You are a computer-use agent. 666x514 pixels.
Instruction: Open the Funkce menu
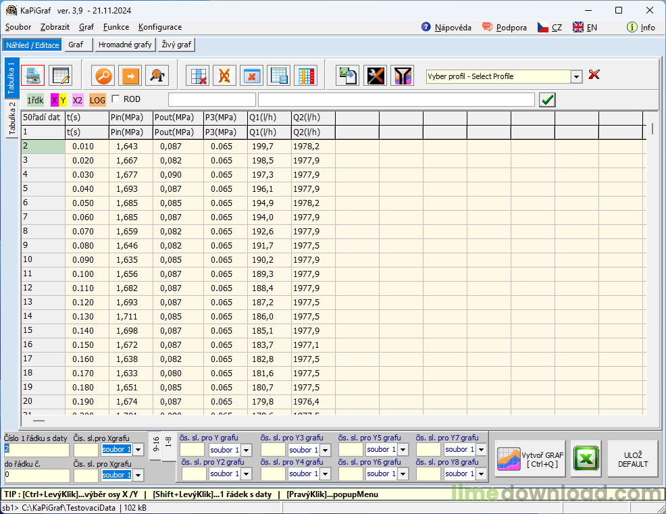pos(116,27)
